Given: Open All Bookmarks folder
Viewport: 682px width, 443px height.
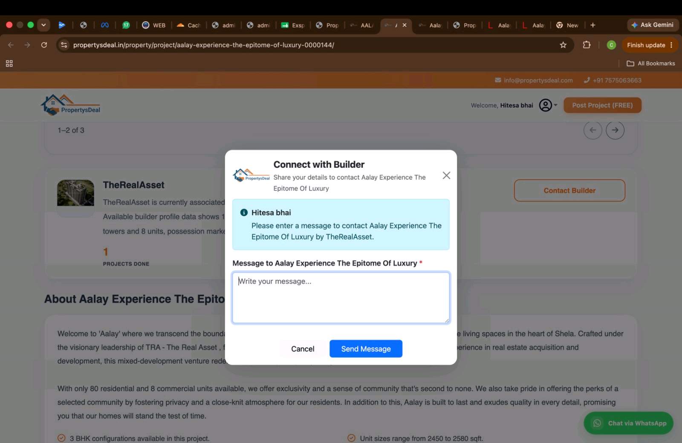Looking at the screenshot, I should 651,63.
